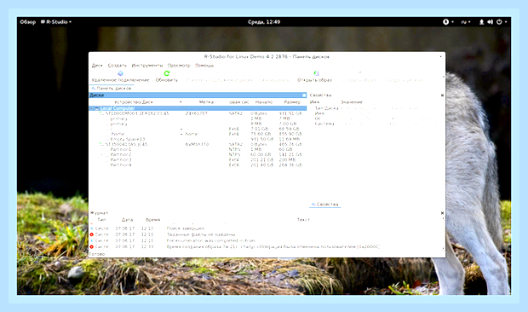Click the network icon in the system tray
Image resolution: width=528 pixels, height=312 pixels.
[481, 22]
